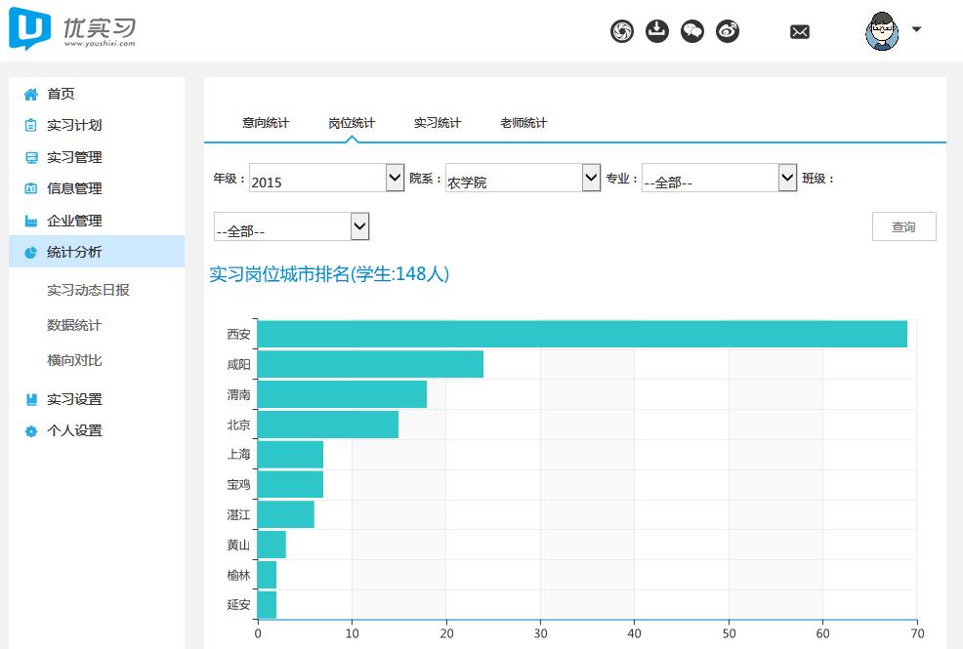The width and height of the screenshot is (963, 649).
Task: Select the 老师统计 tab
Action: point(523,123)
